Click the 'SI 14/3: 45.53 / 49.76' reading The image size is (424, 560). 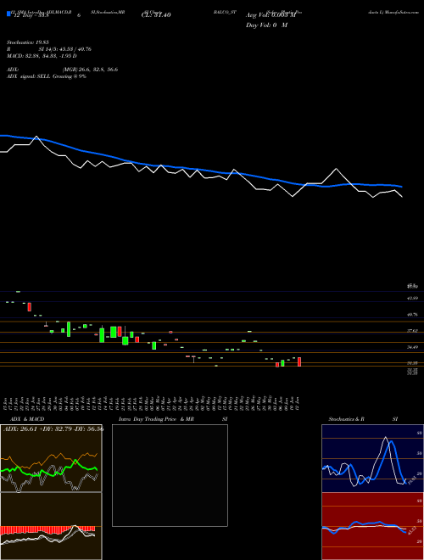pos(65,49)
